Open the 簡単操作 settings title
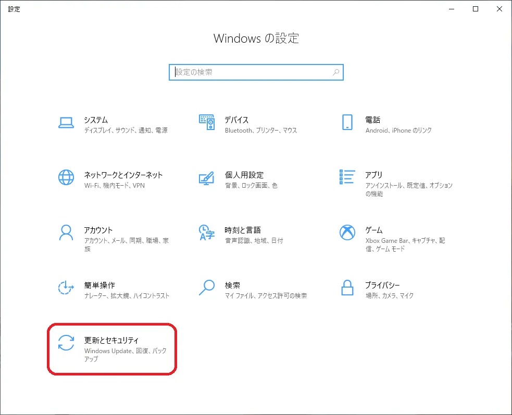 pyautogui.click(x=99, y=285)
